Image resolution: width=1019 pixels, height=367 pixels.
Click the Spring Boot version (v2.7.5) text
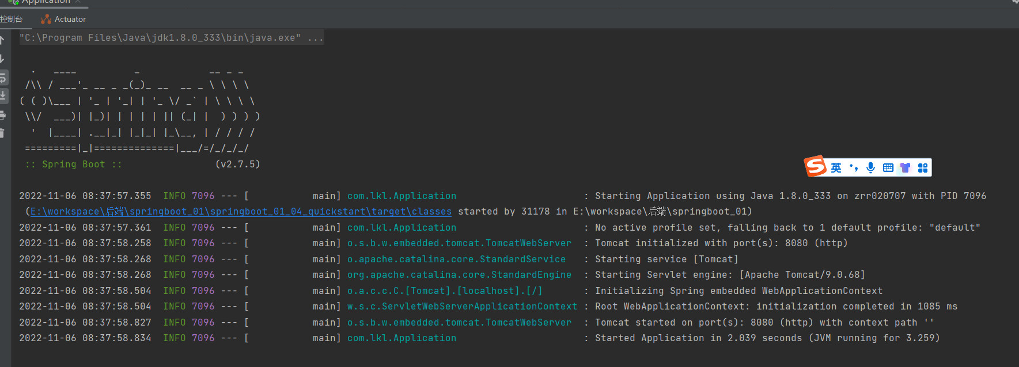pyautogui.click(x=237, y=165)
